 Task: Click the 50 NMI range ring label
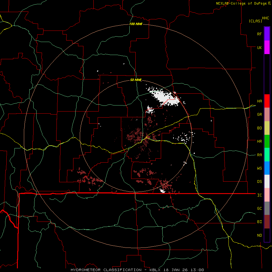136,80
